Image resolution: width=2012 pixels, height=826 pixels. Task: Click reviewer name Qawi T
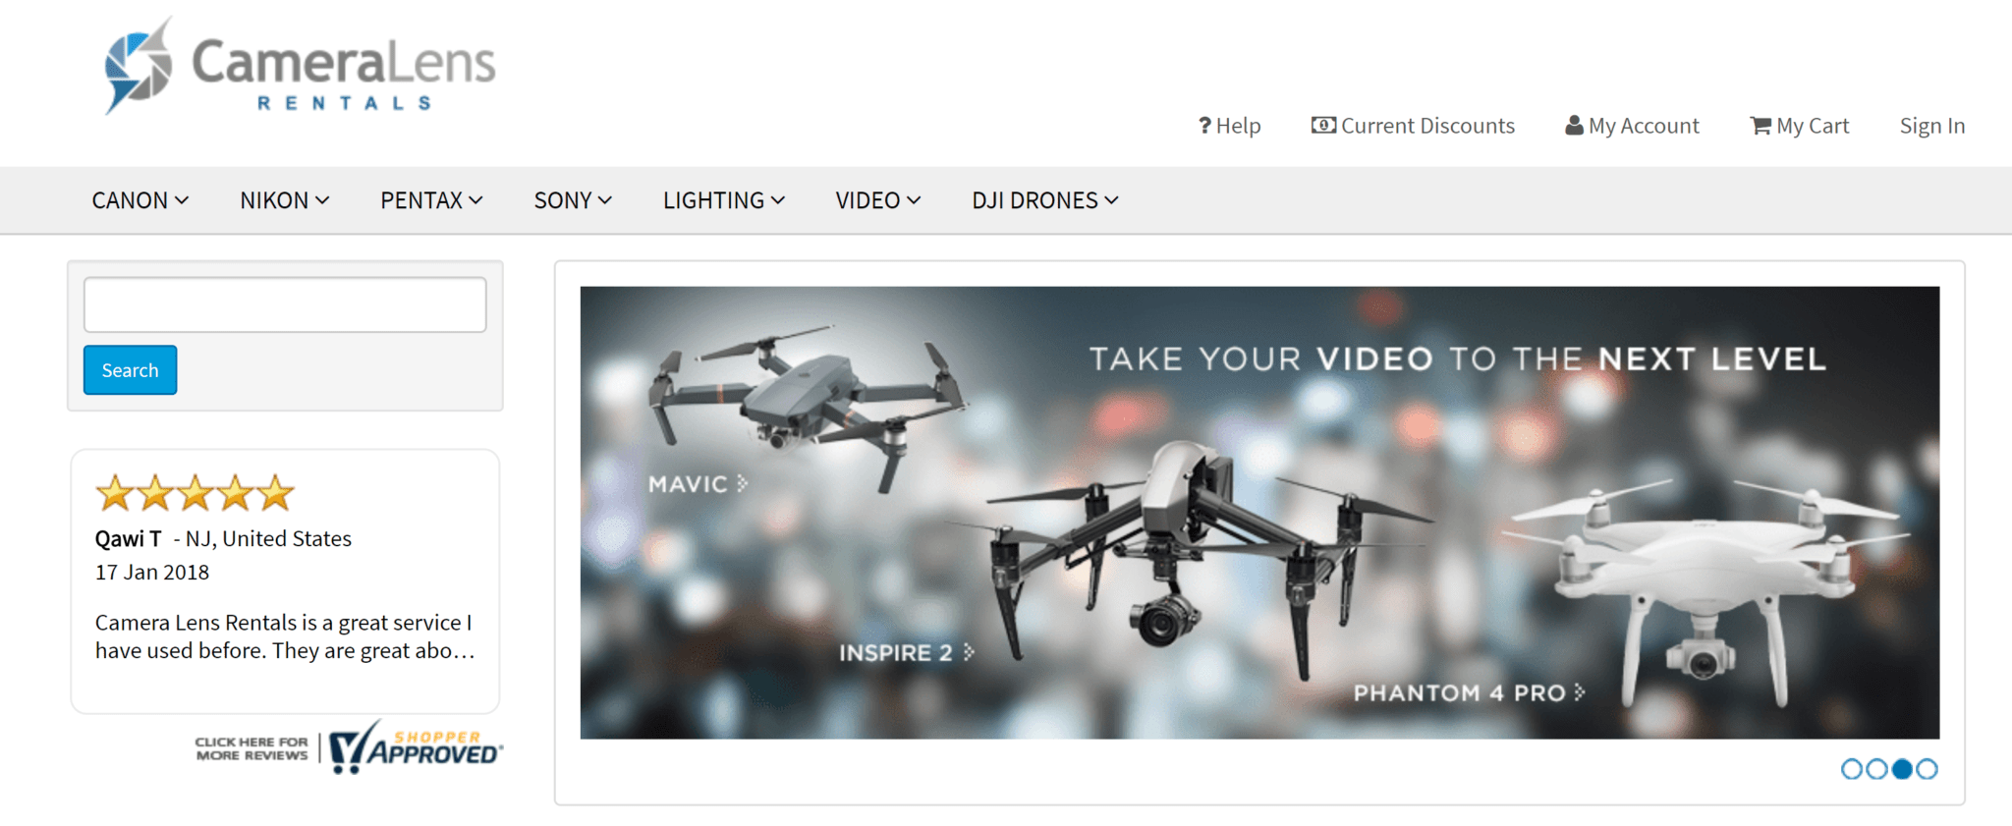point(128,538)
